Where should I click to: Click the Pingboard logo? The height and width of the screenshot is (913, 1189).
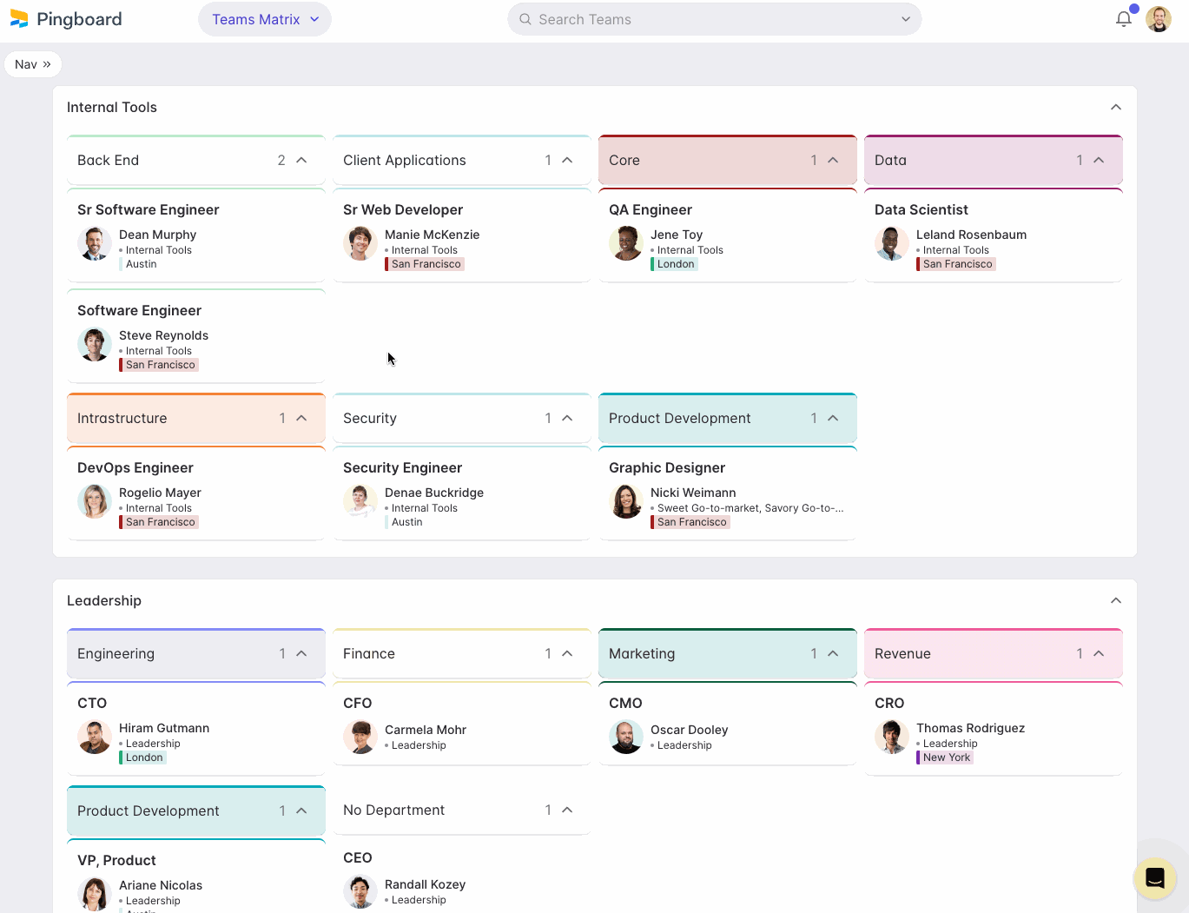(x=66, y=19)
